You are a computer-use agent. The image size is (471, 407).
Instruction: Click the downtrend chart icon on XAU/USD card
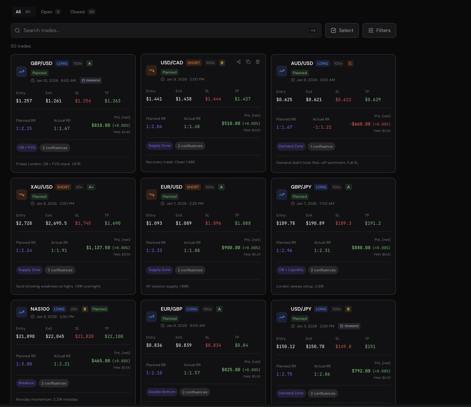(x=21, y=195)
